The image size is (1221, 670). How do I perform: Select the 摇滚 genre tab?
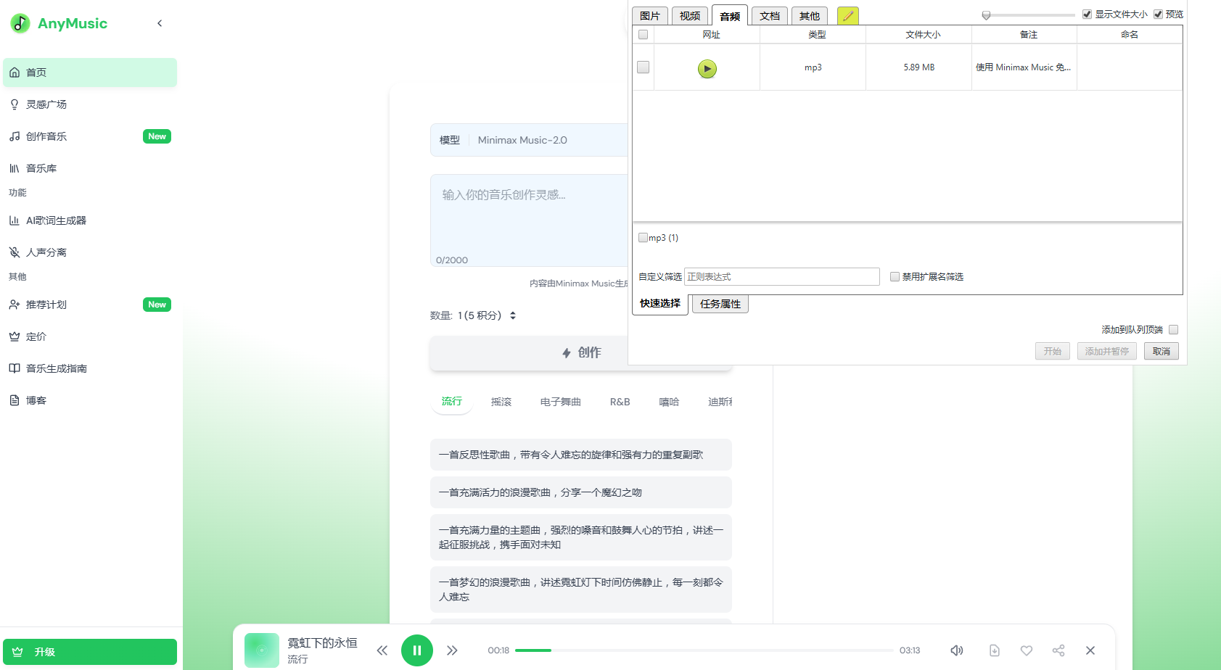coord(501,402)
